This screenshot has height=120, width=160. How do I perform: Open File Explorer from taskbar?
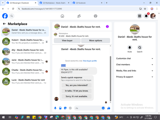click(28, 117)
